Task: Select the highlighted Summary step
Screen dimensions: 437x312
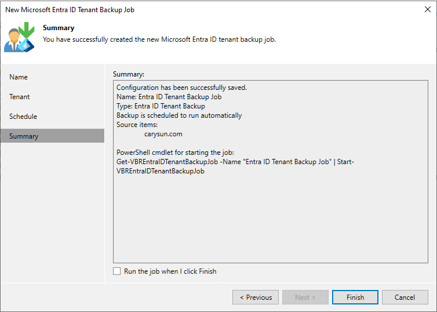Action: (52, 136)
